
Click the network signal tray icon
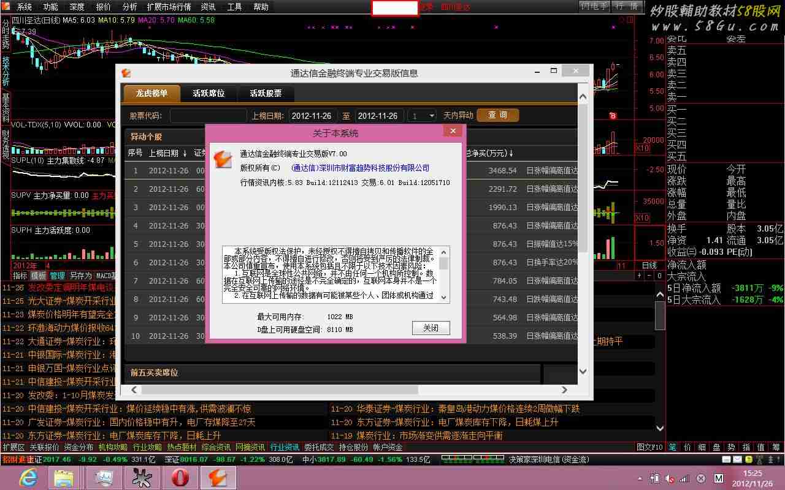click(685, 478)
